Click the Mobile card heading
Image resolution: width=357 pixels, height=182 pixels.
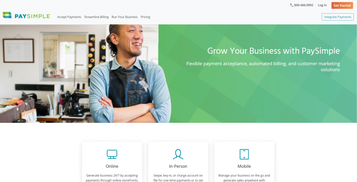click(x=244, y=166)
